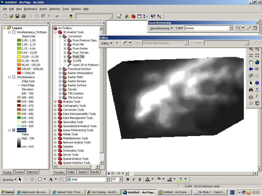Open the Selection menu
The width and height of the screenshot is (262, 196).
point(55,9)
